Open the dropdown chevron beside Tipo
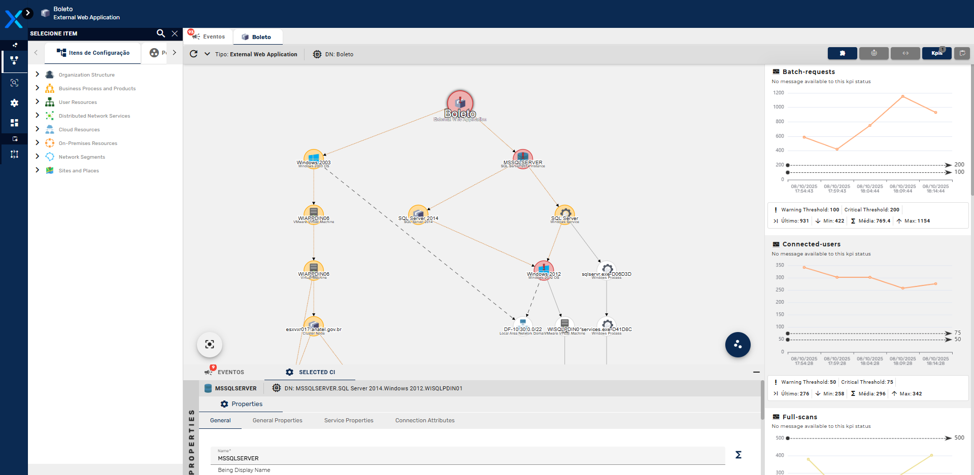The image size is (974, 475). tap(207, 54)
